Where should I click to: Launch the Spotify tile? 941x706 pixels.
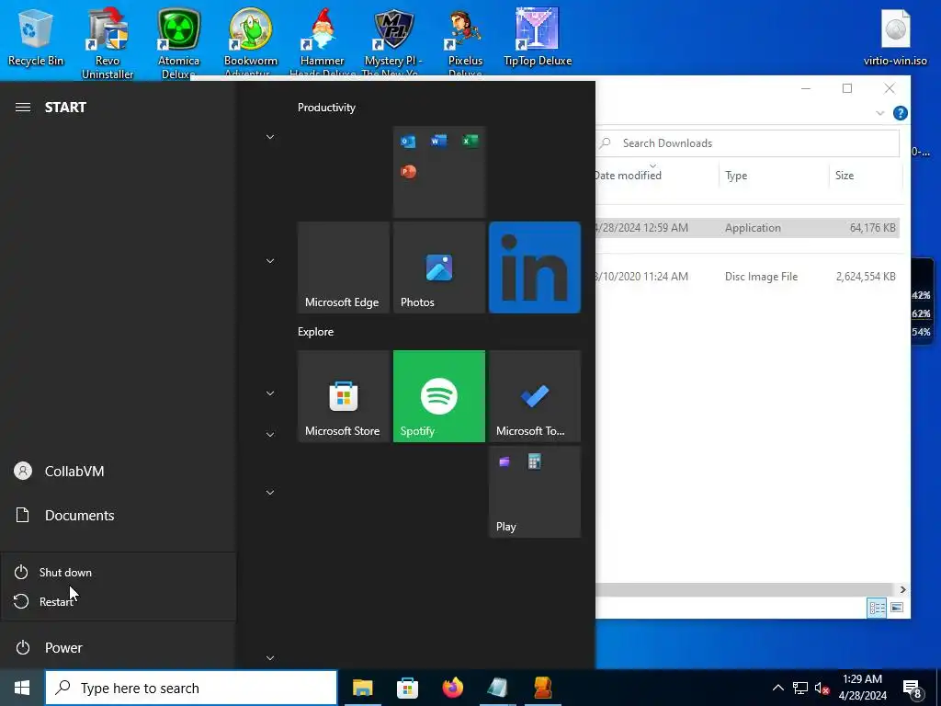click(x=439, y=396)
